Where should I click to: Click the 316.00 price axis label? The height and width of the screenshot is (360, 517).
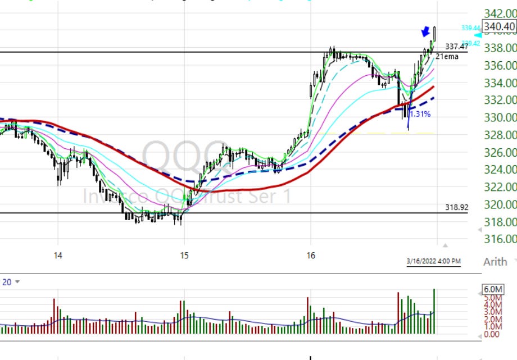click(x=500, y=239)
